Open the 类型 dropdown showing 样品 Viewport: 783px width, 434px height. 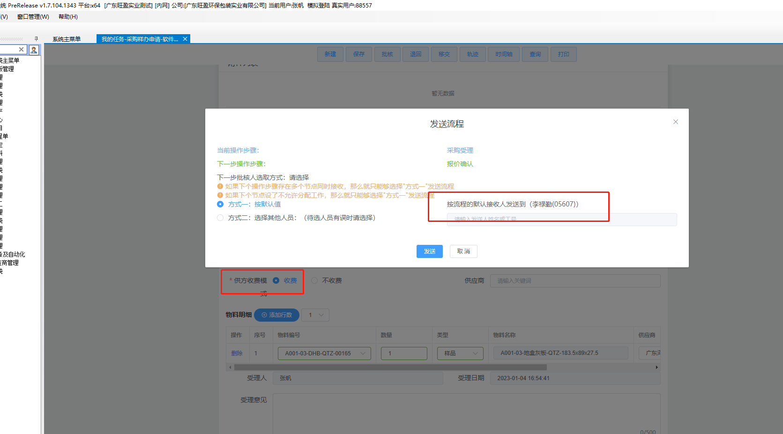461,353
